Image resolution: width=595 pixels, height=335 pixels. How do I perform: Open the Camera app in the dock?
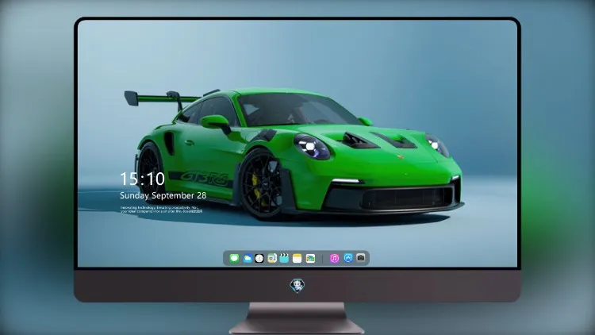point(361,258)
